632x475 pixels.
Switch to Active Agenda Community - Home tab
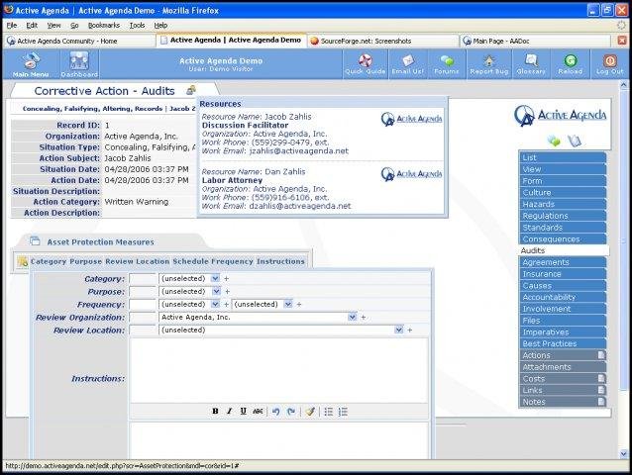80,41
